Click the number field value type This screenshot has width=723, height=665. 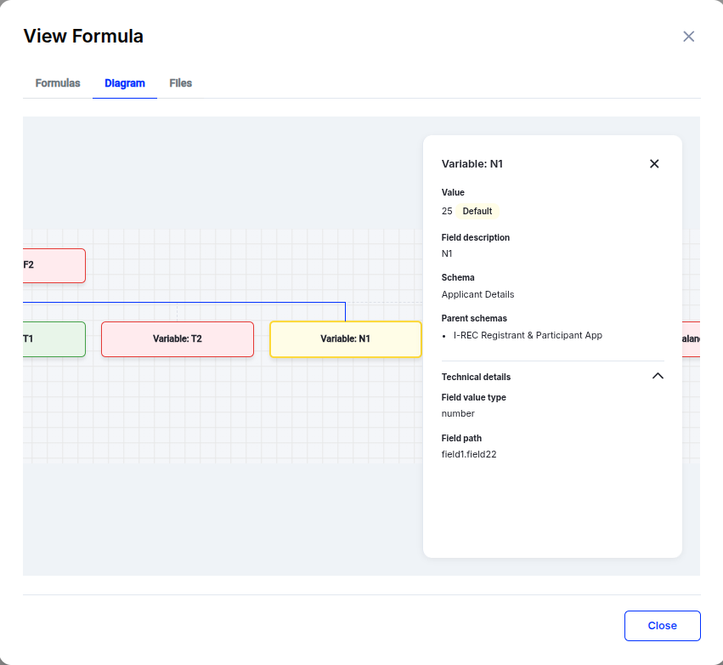tap(458, 413)
